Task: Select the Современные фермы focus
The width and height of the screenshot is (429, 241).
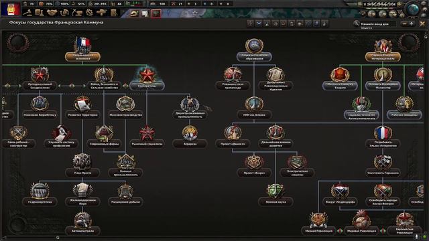Action: coord(104,137)
